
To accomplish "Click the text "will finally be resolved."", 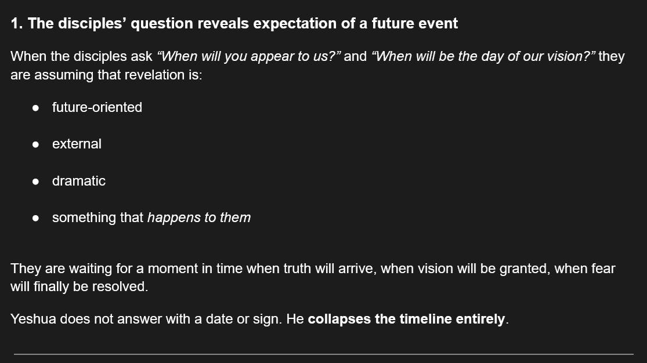I will coord(79,286).
